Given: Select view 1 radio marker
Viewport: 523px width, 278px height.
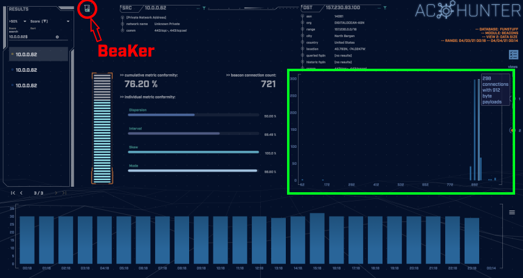Looking at the screenshot, I should 514,99.
